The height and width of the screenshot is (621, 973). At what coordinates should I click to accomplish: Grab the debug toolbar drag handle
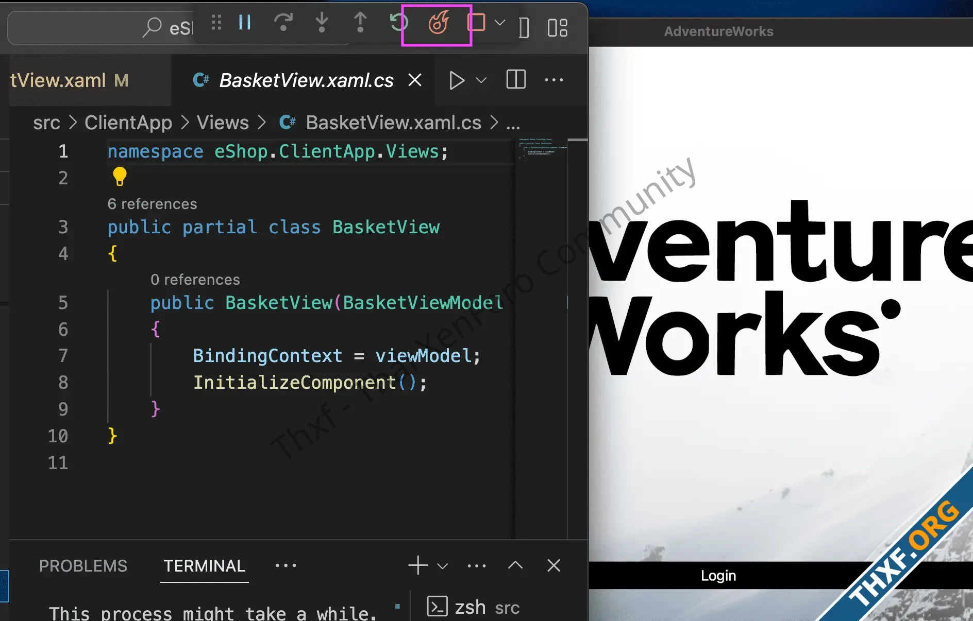tap(216, 23)
